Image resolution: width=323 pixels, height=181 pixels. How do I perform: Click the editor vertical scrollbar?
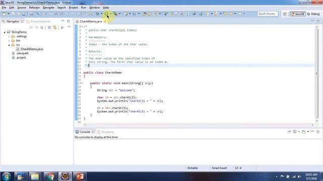[317, 73]
